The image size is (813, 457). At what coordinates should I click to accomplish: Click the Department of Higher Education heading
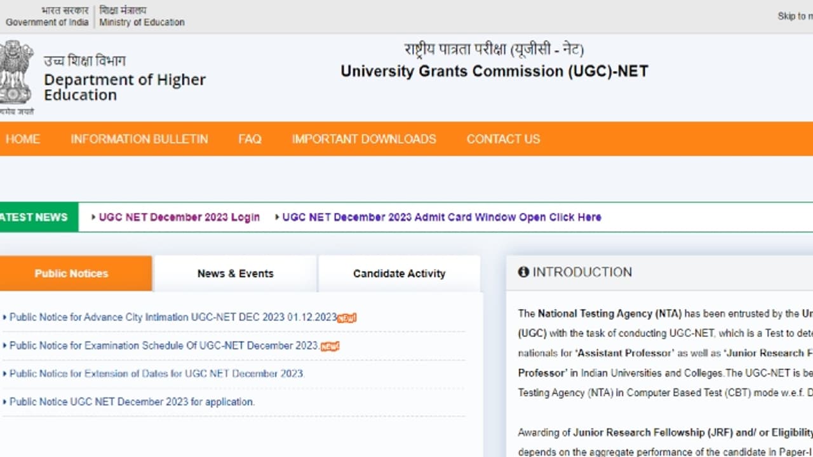tap(124, 88)
